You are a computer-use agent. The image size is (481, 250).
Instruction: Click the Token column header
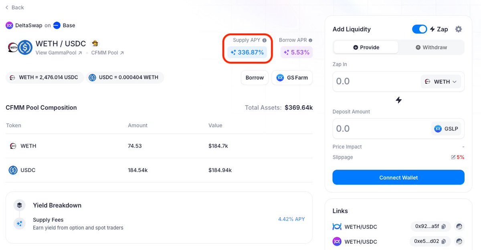click(14, 126)
